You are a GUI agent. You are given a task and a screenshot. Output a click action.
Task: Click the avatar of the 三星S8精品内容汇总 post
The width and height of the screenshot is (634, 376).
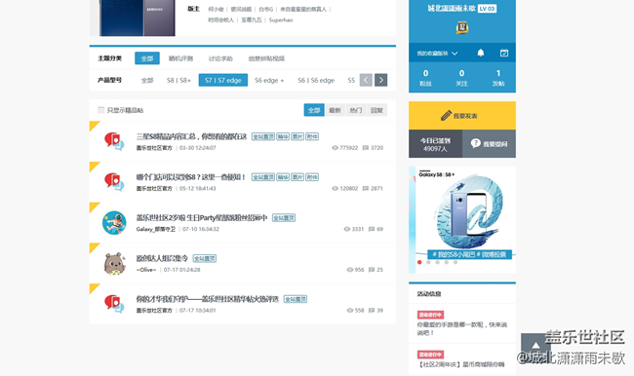click(114, 141)
